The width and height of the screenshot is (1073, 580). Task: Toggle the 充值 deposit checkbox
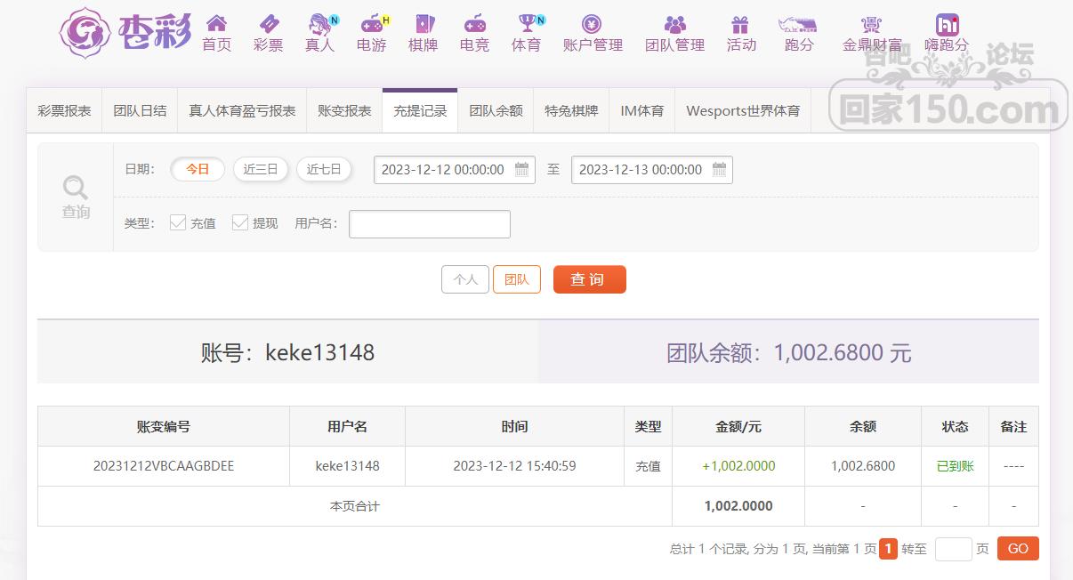click(178, 223)
